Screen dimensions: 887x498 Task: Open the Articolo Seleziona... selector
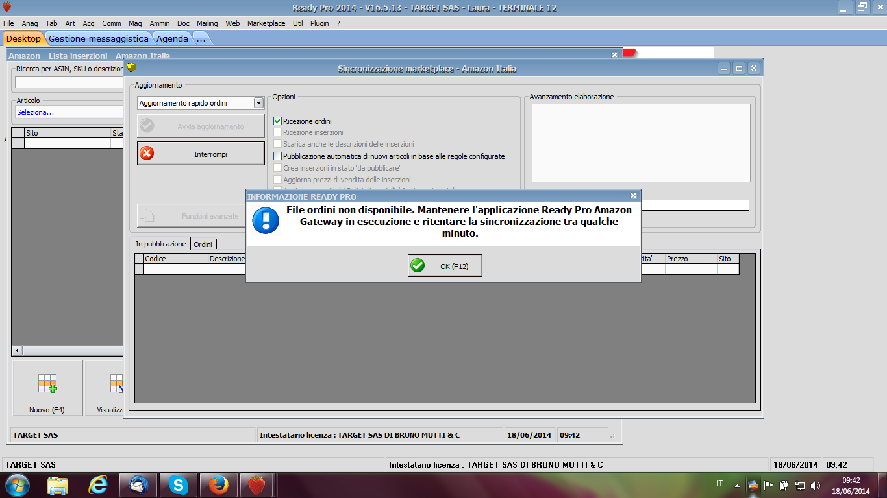pyautogui.click(x=69, y=112)
